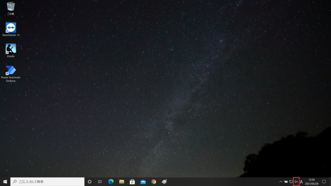Screen dimensions: 331x186
Task: Toggle the IME input mode indicator A
Action: [x=301, y=181]
